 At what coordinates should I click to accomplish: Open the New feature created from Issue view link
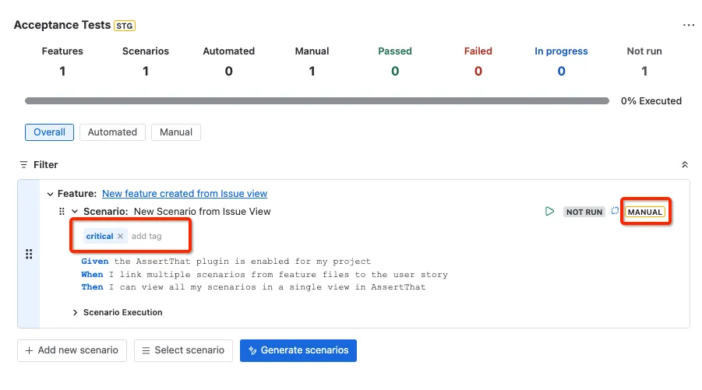[185, 194]
